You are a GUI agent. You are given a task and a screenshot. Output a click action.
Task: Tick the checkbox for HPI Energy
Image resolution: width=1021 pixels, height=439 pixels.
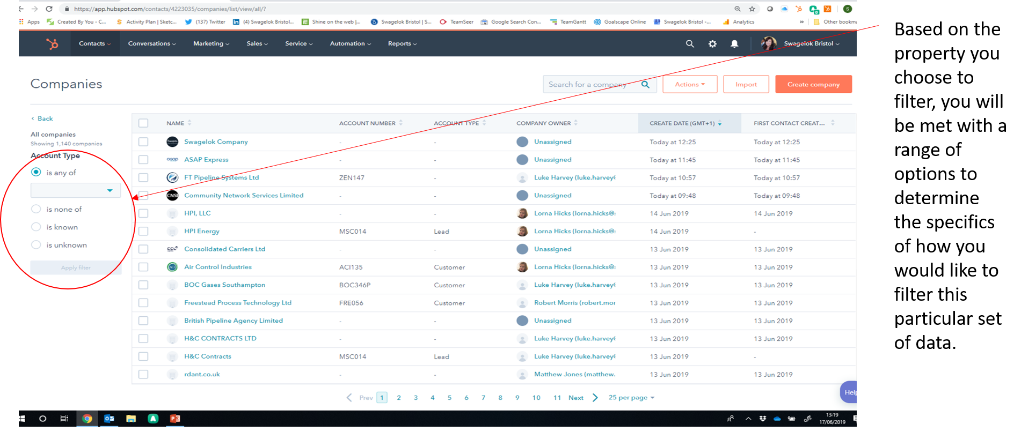(x=143, y=231)
